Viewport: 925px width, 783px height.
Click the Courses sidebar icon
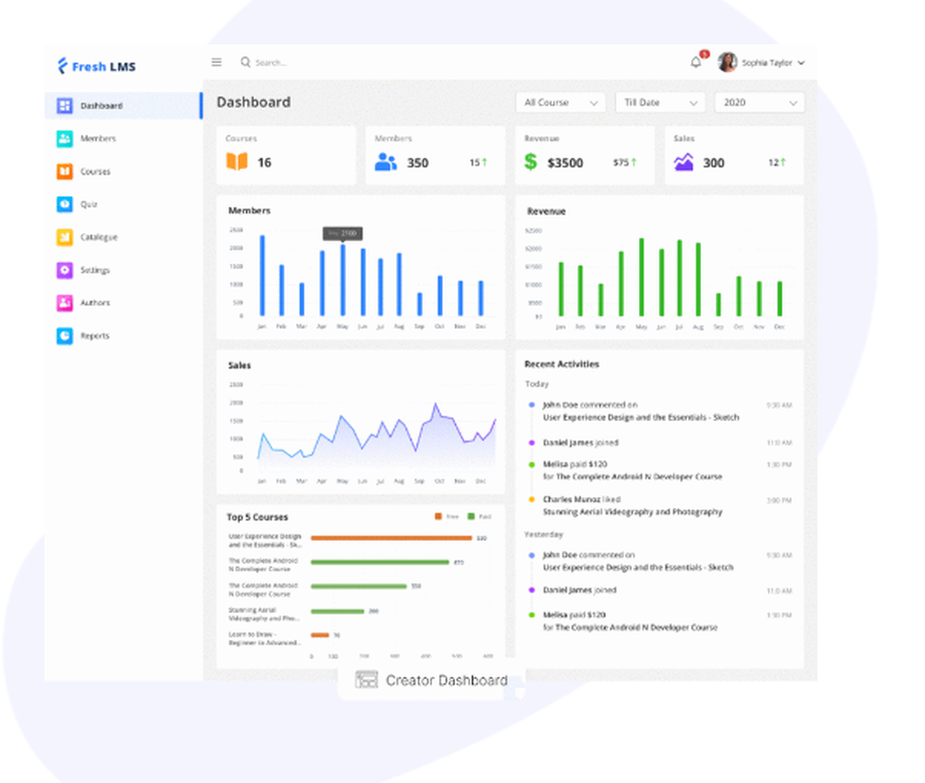coord(65,172)
